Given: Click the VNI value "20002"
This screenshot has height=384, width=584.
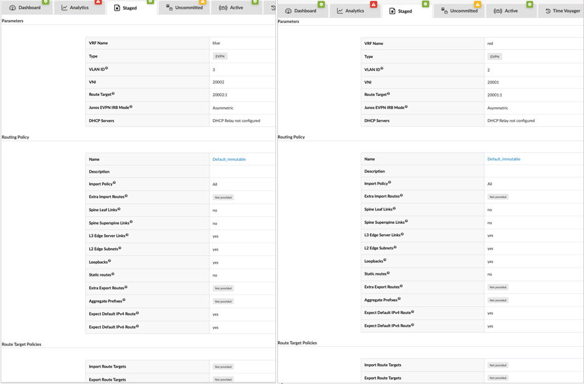Looking at the screenshot, I should (x=218, y=82).
